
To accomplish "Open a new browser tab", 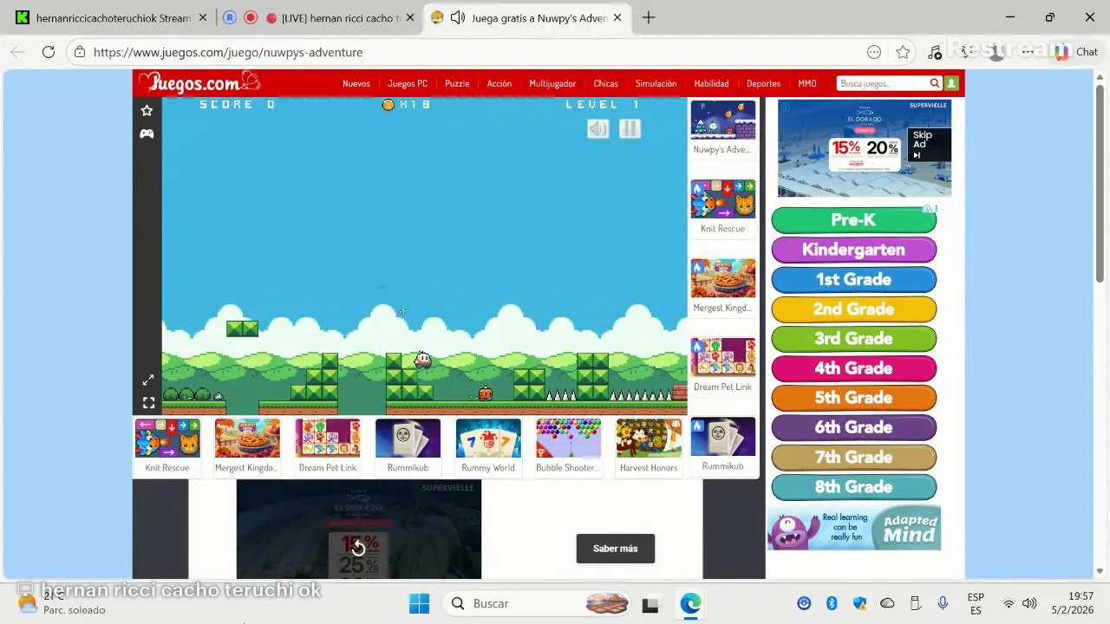I will tap(649, 17).
